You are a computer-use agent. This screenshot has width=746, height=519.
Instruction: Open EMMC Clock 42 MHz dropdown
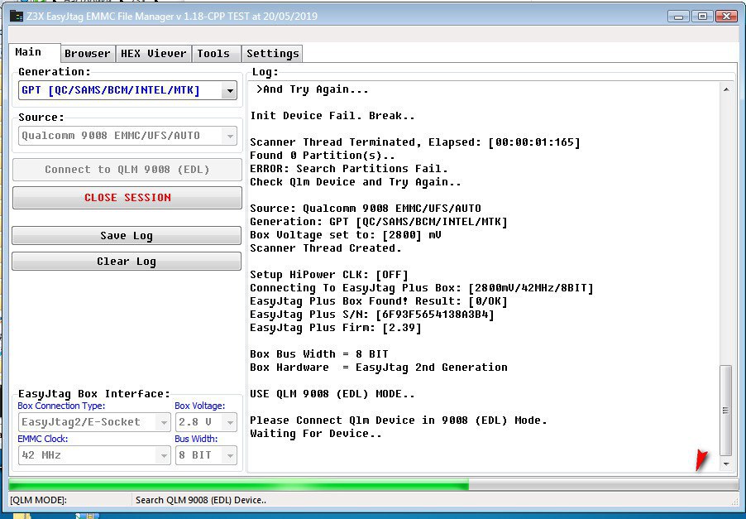click(x=94, y=455)
